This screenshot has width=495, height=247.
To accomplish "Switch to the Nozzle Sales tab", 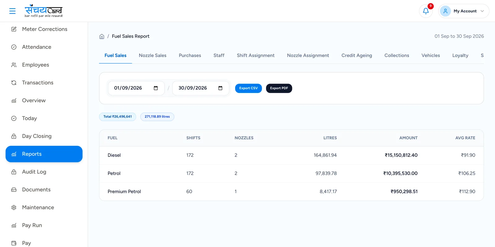I will click(x=153, y=56).
